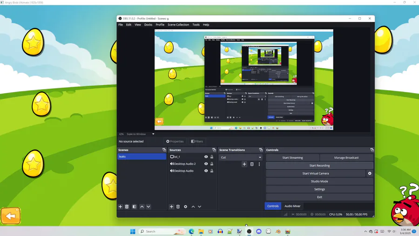
Task: Click Start Streaming button
Action: tap(293, 158)
